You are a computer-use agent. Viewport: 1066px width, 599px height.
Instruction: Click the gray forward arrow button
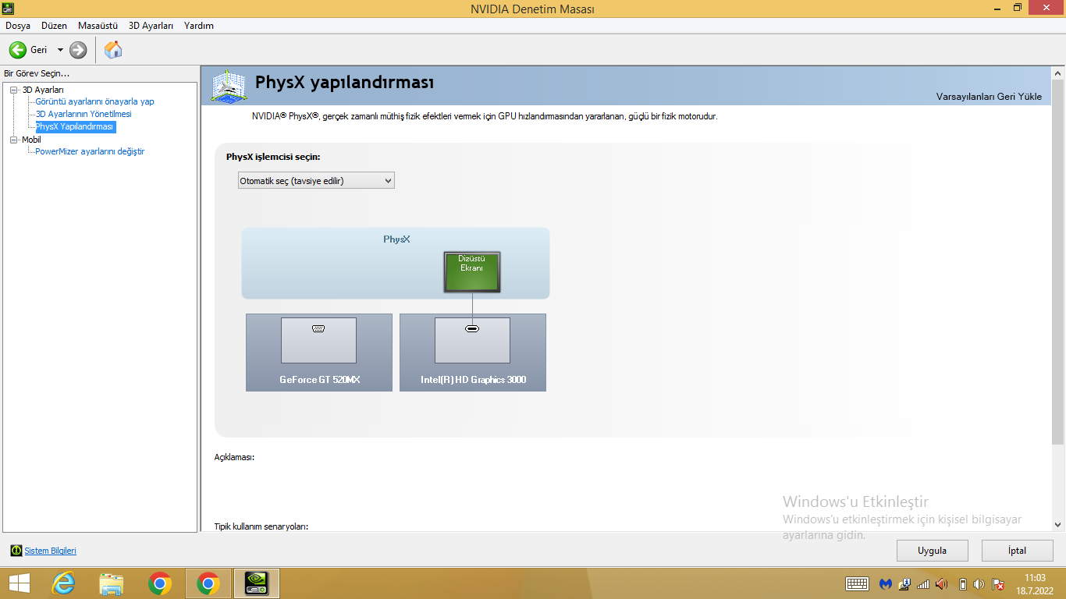(78, 50)
